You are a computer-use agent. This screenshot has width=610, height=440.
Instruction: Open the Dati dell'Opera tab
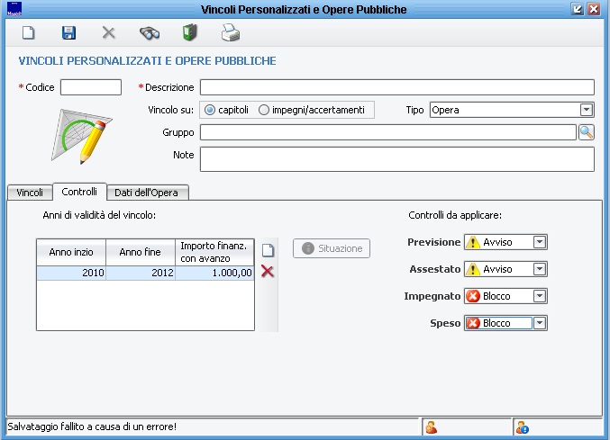pyautogui.click(x=149, y=193)
